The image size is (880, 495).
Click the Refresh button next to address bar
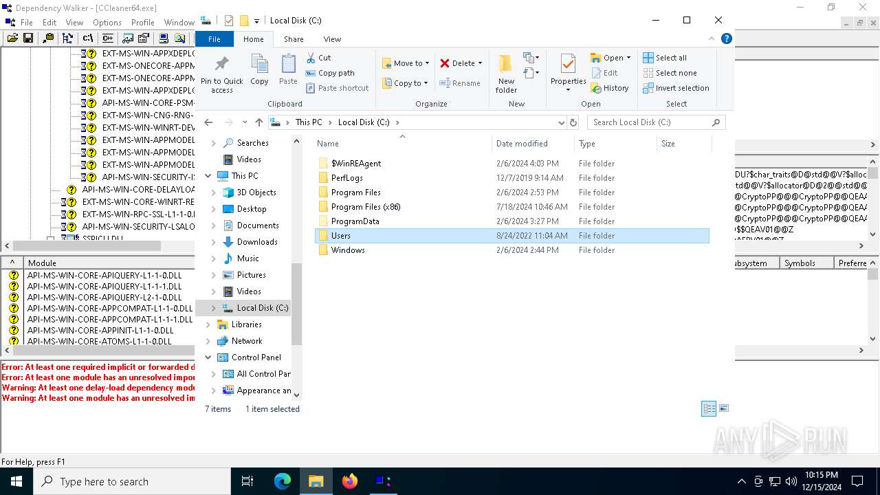pos(573,122)
